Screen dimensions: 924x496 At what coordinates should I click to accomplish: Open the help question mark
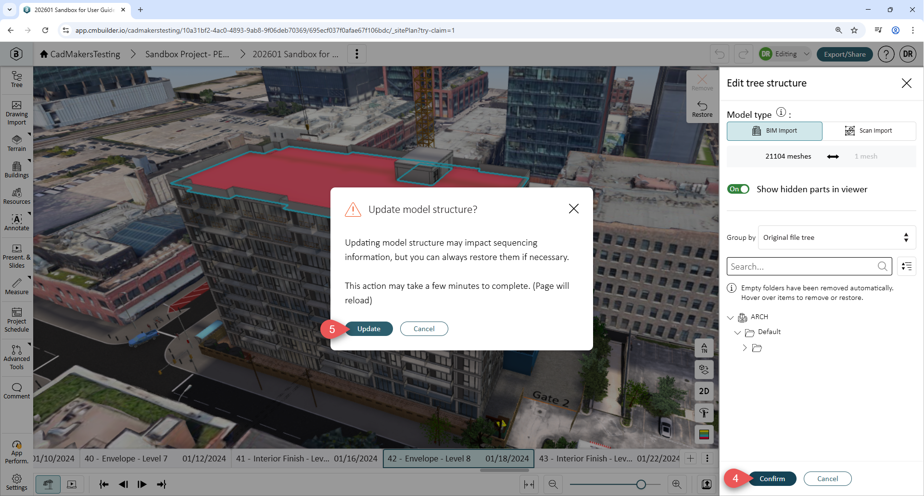click(x=886, y=54)
